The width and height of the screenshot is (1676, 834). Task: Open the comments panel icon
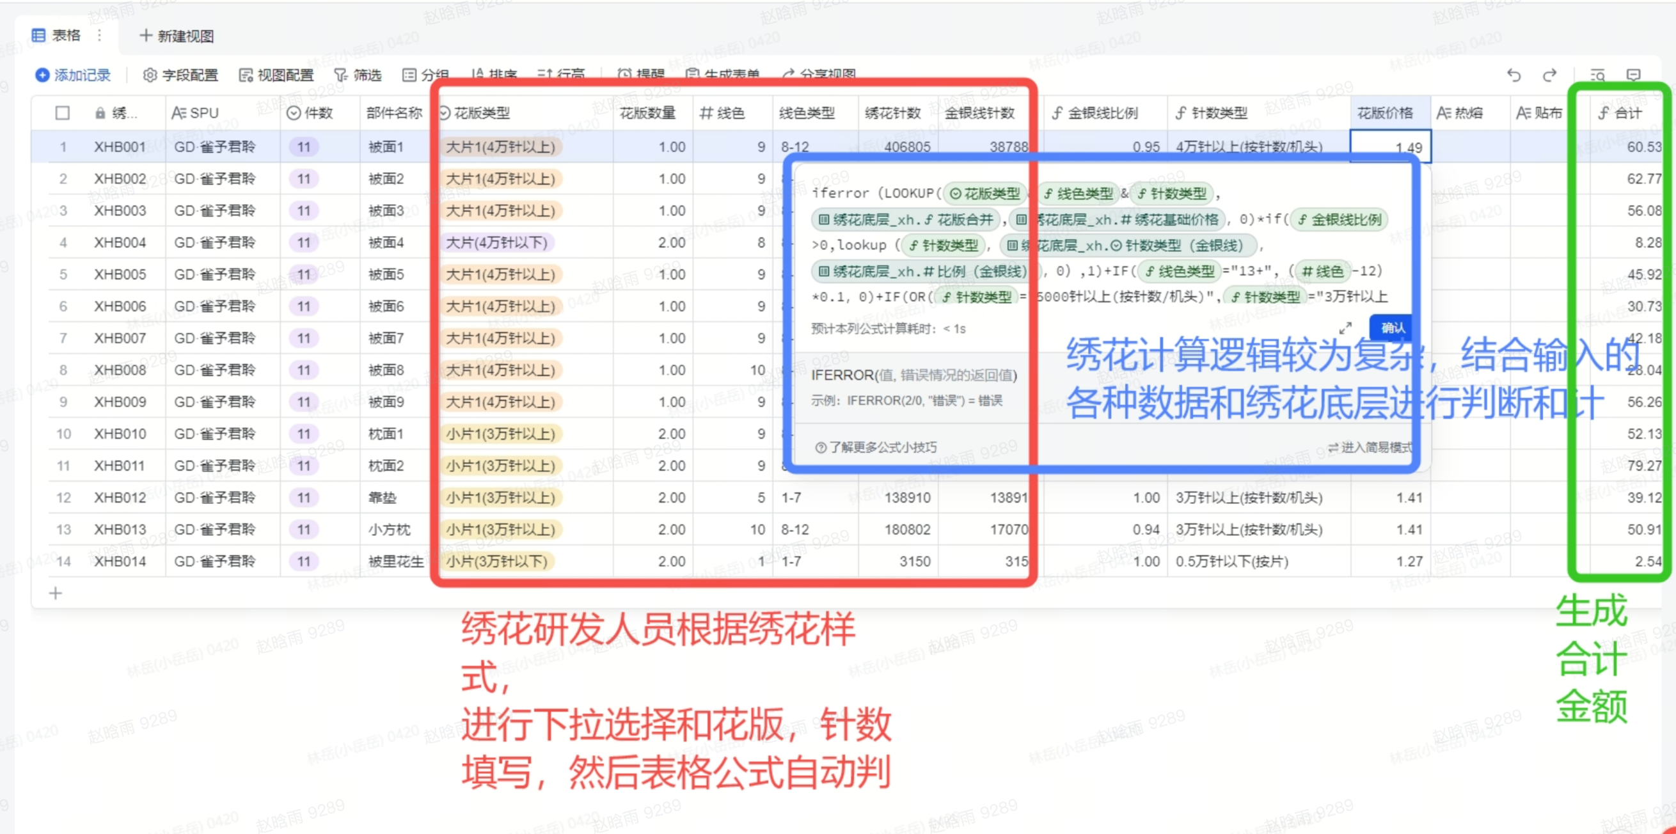pos(1633,75)
